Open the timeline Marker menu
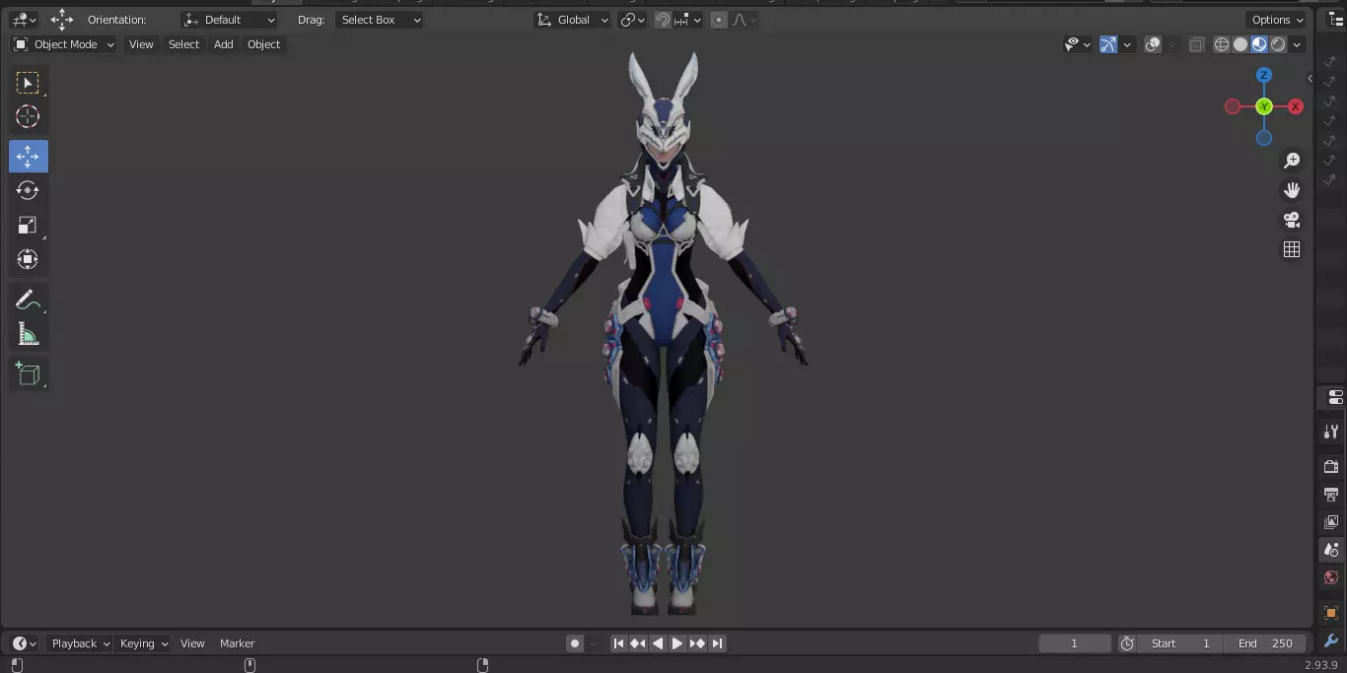 [x=237, y=643]
